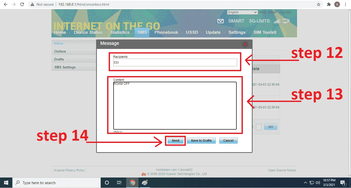
Task: Open the English language dropdown
Action: [242, 12]
